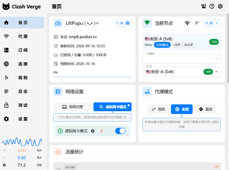This screenshot has width=229, height=170.
Task: Click the green play icon beside 虚拟网卡模式
Action: pos(60,131)
